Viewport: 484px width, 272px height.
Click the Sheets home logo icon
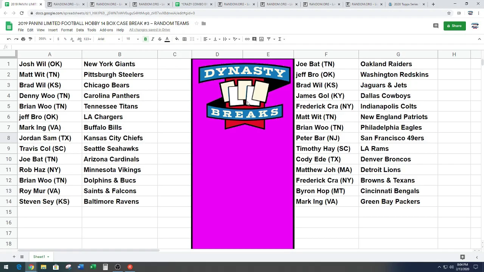pyautogui.click(x=9, y=26)
